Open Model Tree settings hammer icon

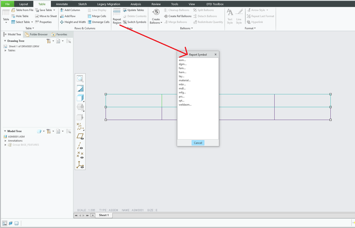click(x=48, y=131)
